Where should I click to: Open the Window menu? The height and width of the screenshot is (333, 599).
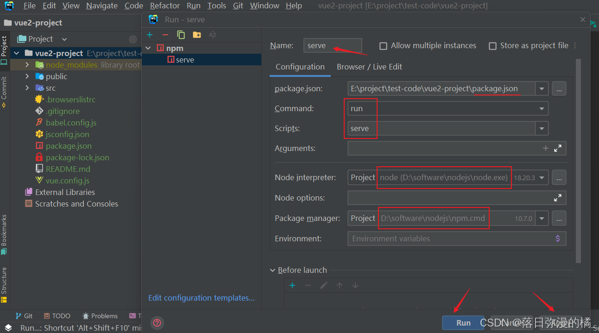tap(265, 6)
